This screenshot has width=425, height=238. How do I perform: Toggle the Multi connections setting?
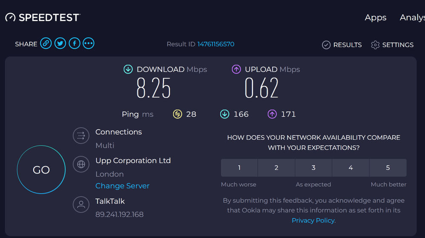pos(105,145)
